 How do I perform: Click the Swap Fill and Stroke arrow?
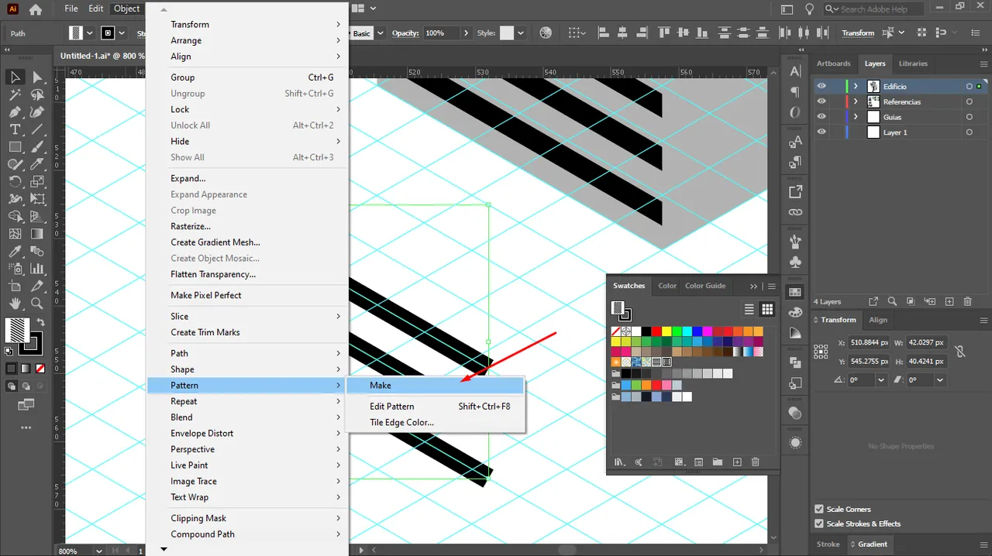40,322
